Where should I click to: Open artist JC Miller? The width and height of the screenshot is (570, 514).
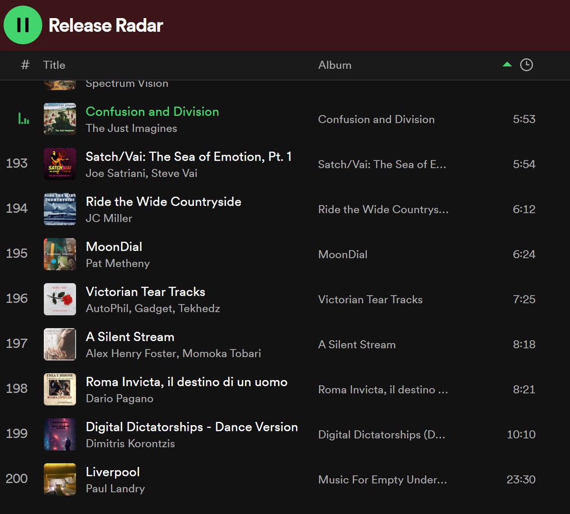(109, 219)
